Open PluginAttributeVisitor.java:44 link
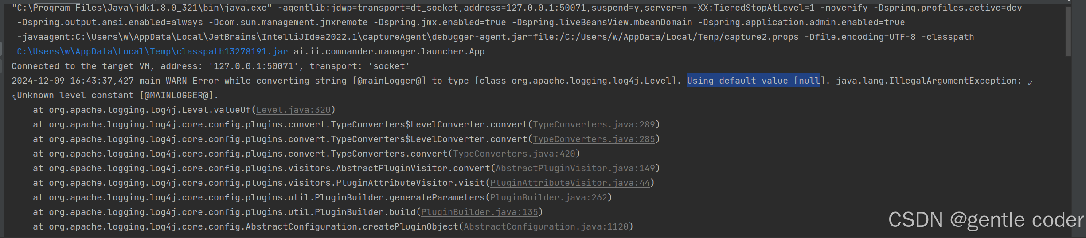The image size is (1086, 238). coord(570,183)
